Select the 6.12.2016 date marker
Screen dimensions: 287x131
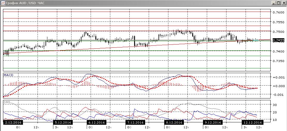[x=97, y=122]
